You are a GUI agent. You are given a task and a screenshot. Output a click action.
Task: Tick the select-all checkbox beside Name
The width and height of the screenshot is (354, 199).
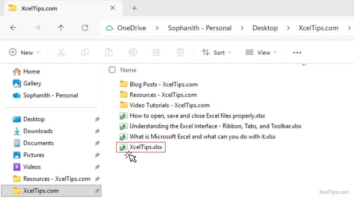112,70
